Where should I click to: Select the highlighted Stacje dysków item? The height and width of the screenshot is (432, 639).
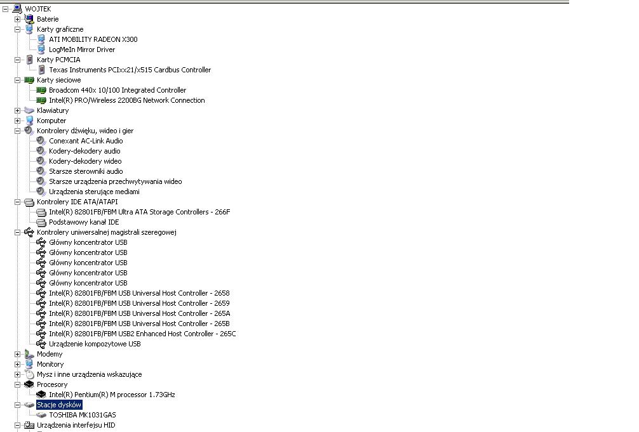[x=59, y=405]
